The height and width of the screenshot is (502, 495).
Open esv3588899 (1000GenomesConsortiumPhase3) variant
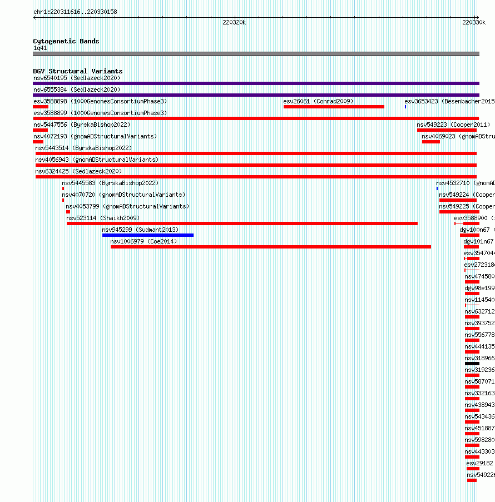(100, 113)
